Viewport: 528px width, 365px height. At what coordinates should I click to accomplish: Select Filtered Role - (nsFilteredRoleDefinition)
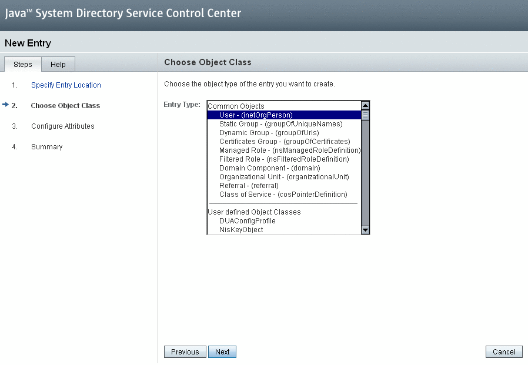(x=284, y=159)
